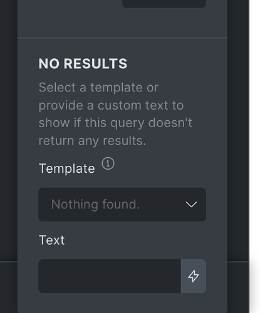260x313 pixels.
Task: Click the divider line above NO RESULTS
Action: tap(122, 38)
